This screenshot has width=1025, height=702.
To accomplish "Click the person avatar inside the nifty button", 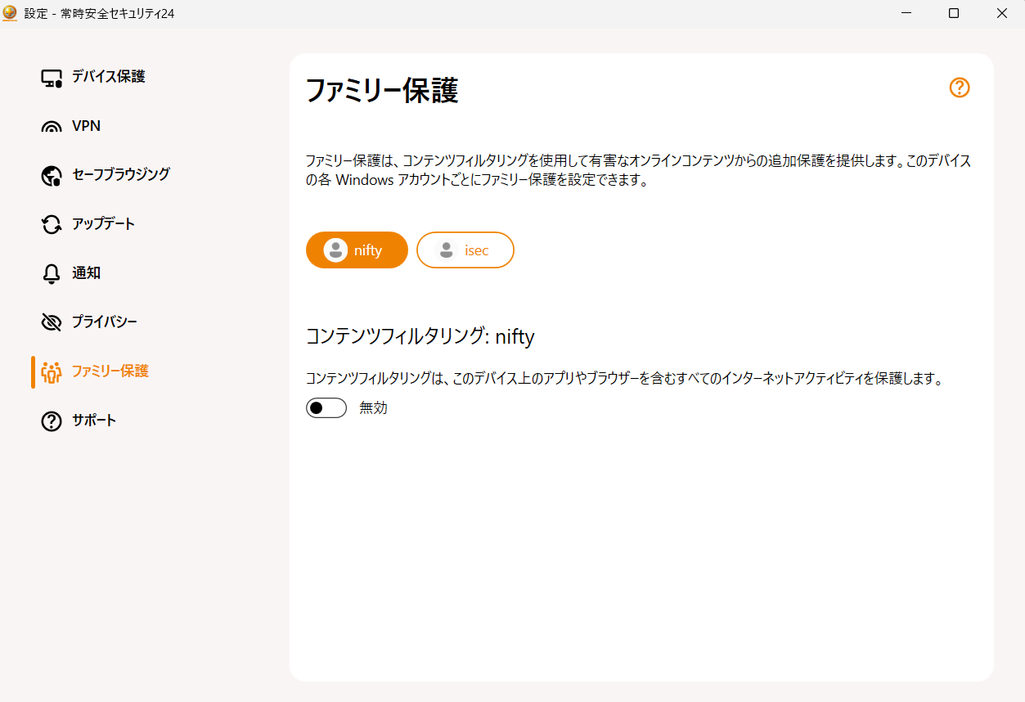I will (x=335, y=250).
